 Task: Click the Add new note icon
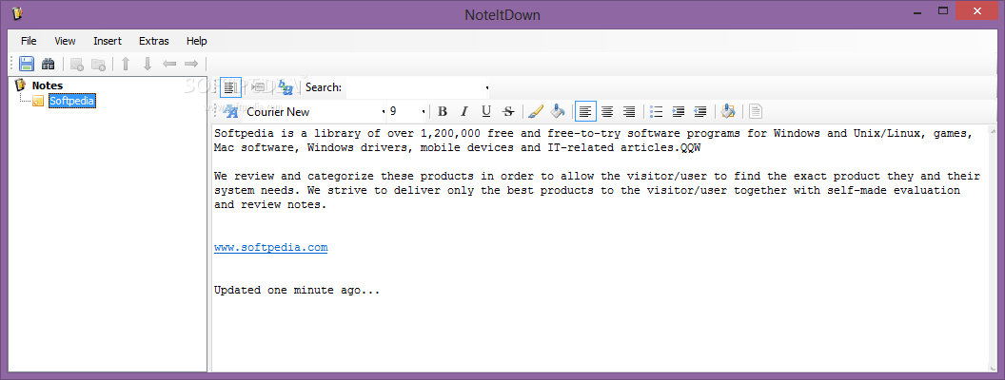[x=77, y=64]
